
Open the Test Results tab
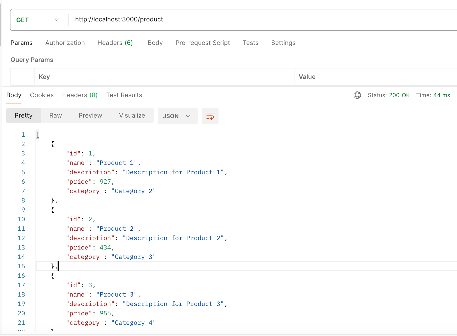(x=124, y=95)
